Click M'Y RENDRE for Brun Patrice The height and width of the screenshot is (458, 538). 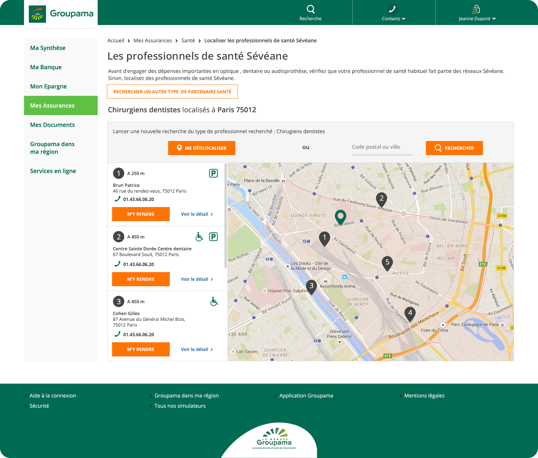pyautogui.click(x=141, y=214)
